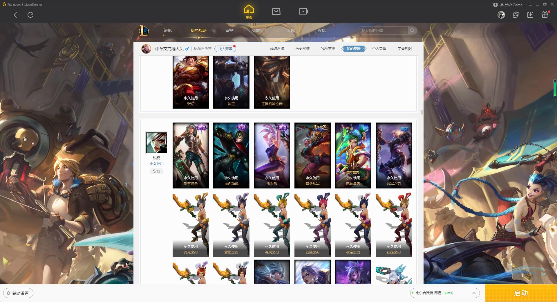Open the 流光之刃 chroma card
Screen dimensions: 557x302
click(x=191, y=224)
